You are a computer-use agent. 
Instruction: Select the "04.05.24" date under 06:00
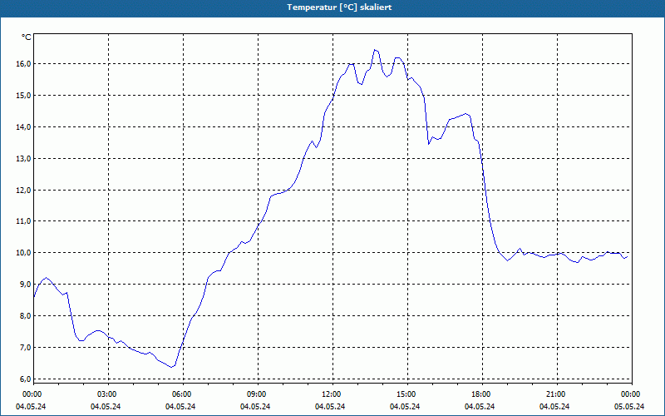[x=180, y=407]
